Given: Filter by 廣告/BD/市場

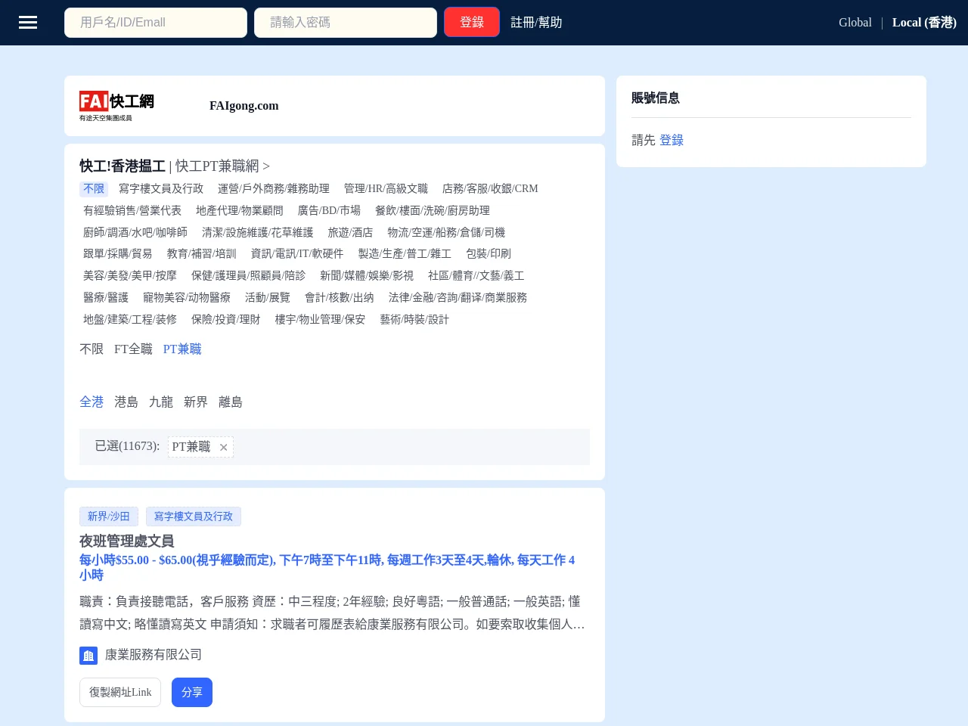Looking at the screenshot, I should pos(329,211).
